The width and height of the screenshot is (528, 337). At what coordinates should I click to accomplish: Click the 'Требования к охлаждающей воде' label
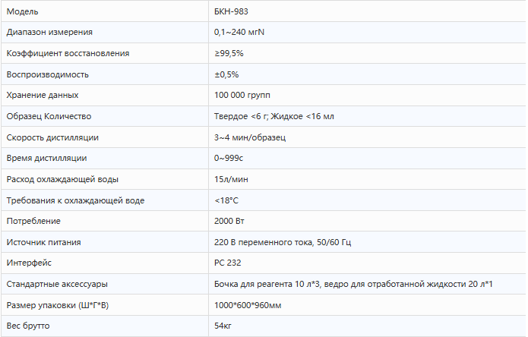tap(75, 200)
